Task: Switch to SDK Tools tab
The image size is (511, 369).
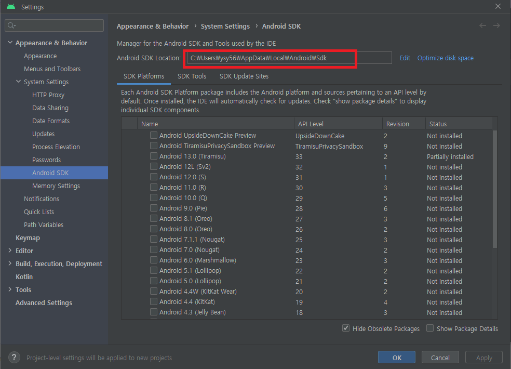Action: [x=192, y=76]
